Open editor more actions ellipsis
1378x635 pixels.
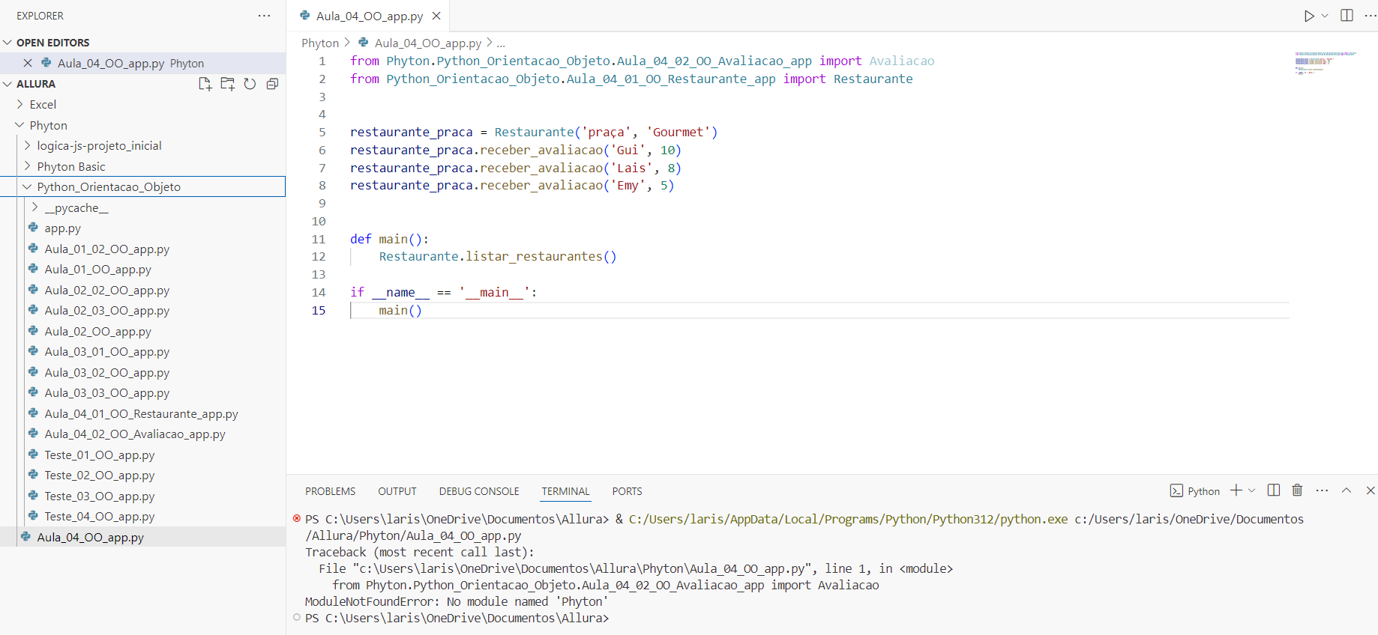pos(1370,16)
